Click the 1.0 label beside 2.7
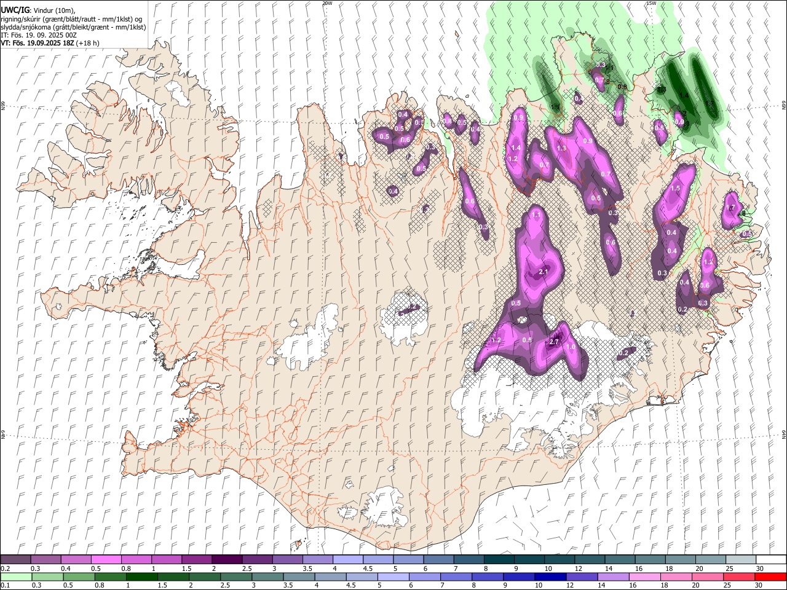Viewport: 787px width, 590px height. tap(571, 347)
